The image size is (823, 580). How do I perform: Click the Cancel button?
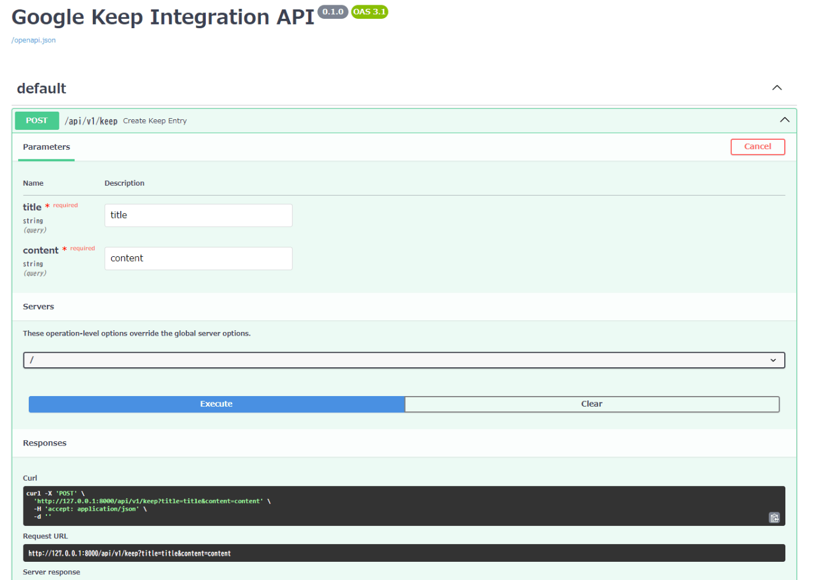(x=758, y=147)
